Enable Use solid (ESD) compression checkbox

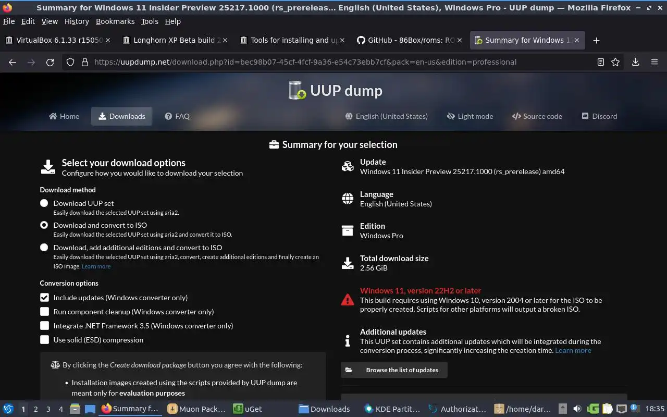point(44,340)
